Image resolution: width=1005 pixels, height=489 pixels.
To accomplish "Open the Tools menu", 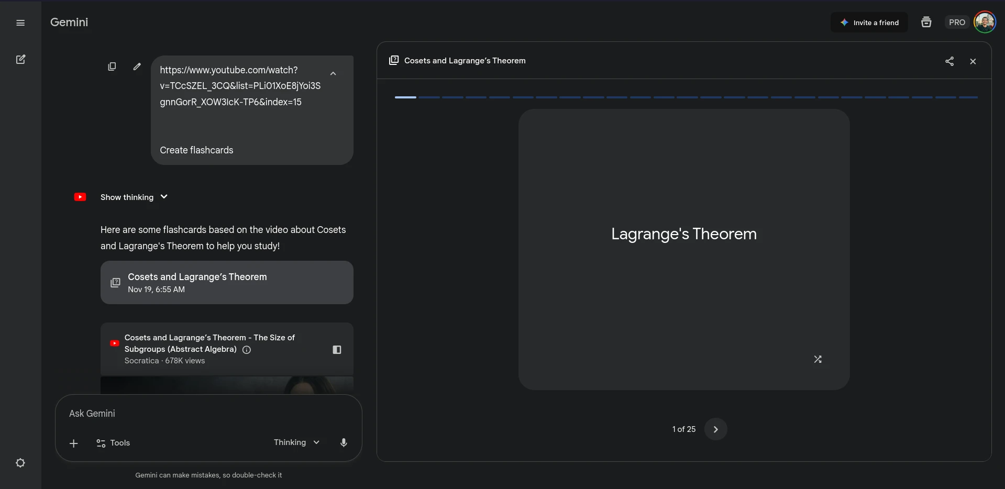I will click(113, 443).
